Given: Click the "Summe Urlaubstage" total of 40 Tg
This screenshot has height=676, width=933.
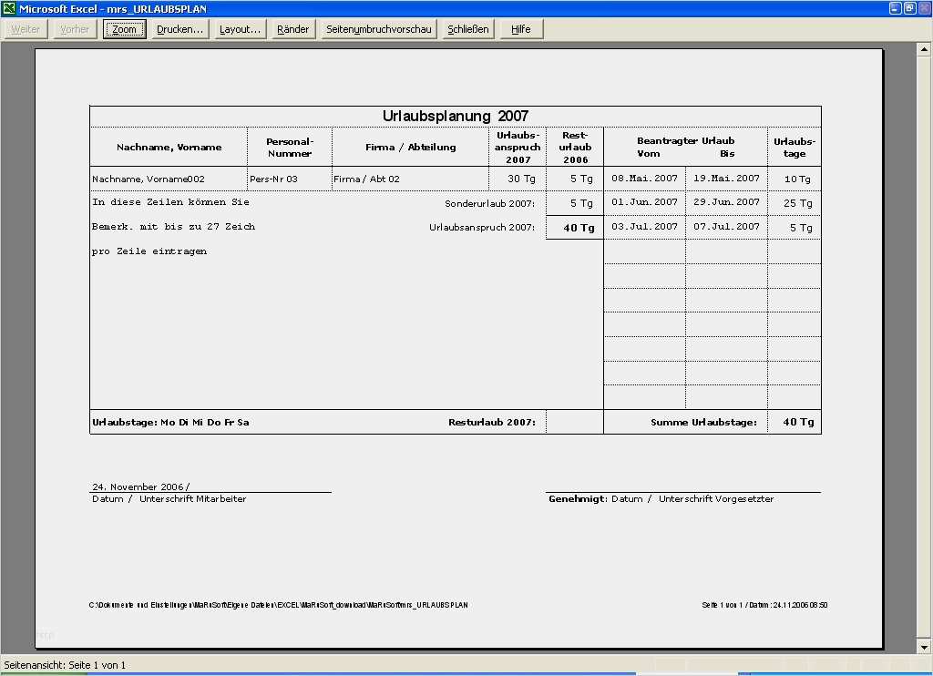Looking at the screenshot, I should pyautogui.click(x=797, y=422).
